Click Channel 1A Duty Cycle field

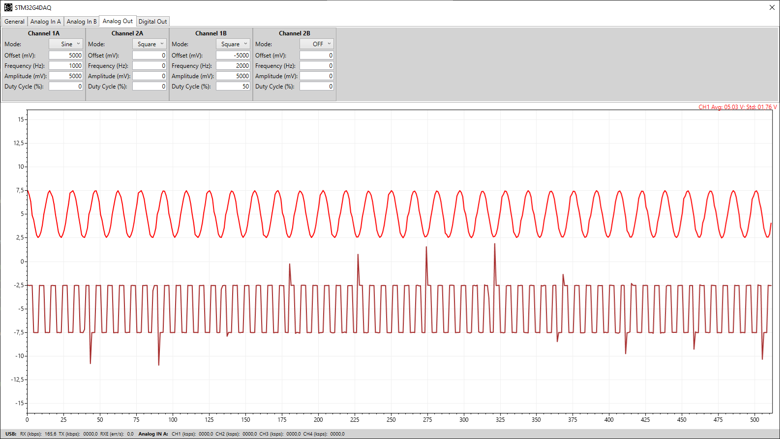[x=66, y=87]
